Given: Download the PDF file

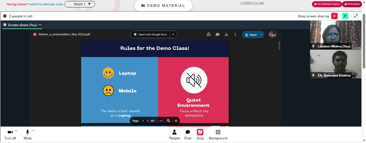Looking at the screenshot, I should 226,34.
